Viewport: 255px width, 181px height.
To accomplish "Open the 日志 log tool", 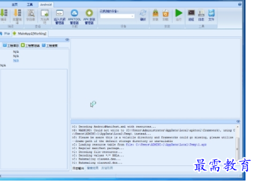I will (x=201, y=15).
